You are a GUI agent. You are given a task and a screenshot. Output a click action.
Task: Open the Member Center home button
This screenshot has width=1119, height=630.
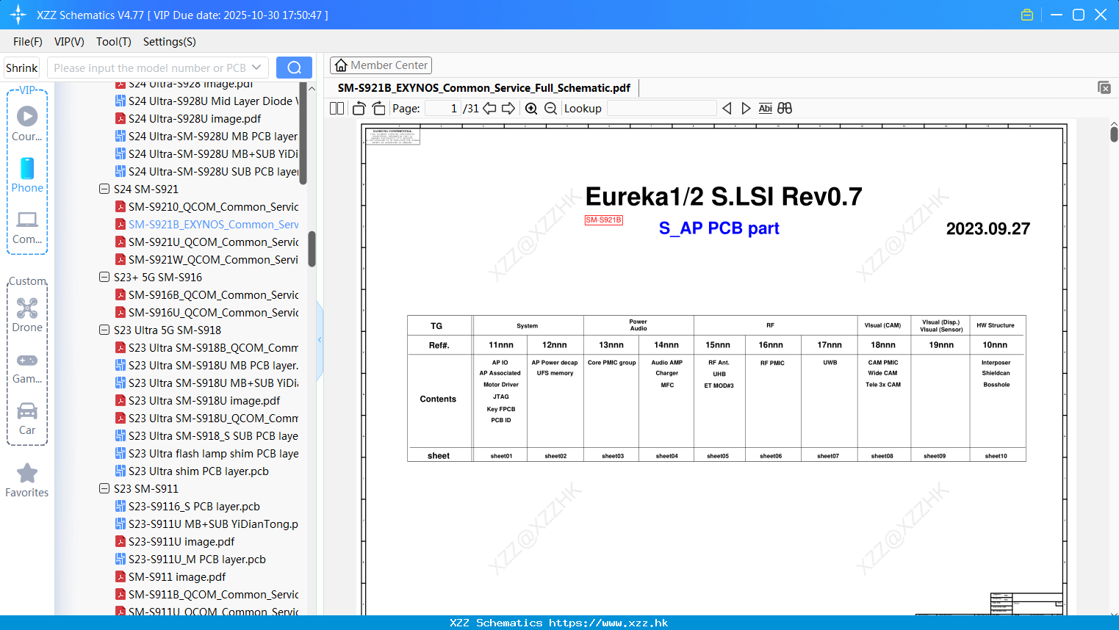pyautogui.click(x=381, y=65)
